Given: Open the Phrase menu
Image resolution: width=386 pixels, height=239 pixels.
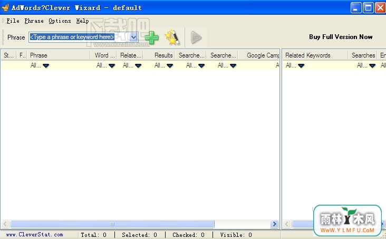Looking at the screenshot, I should [34, 21].
